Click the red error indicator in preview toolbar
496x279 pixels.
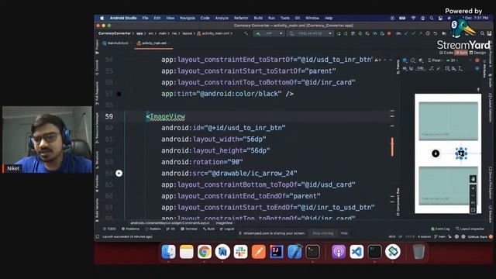pyautogui.click(x=477, y=60)
